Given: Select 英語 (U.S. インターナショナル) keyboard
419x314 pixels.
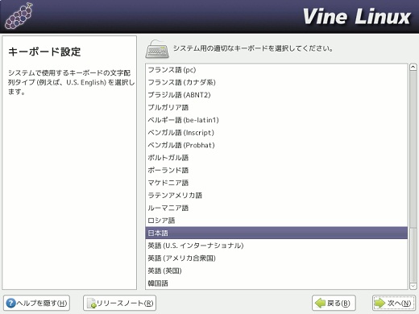Looking at the screenshot, I should [x=276, y=246].
